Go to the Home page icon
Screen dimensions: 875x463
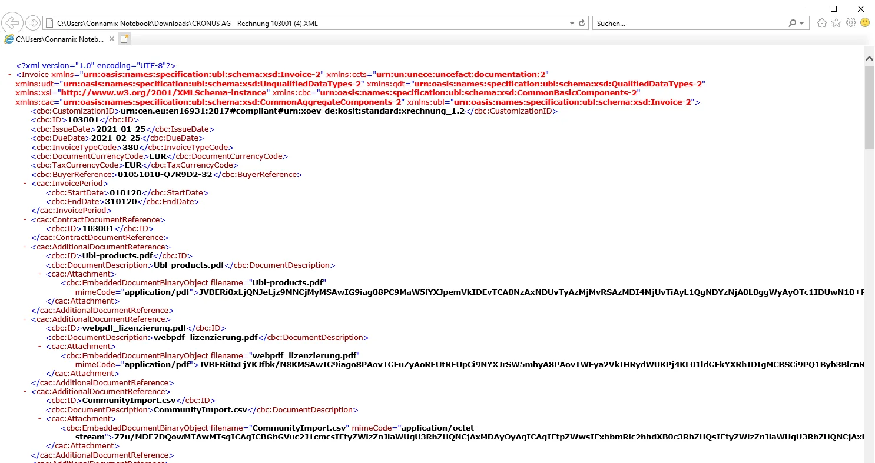822,23
